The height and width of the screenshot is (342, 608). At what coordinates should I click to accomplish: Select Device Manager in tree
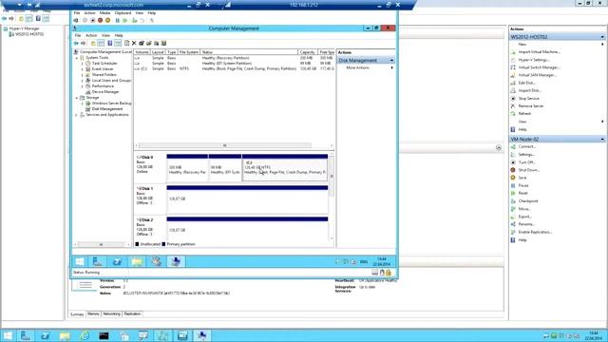[105, 92]
